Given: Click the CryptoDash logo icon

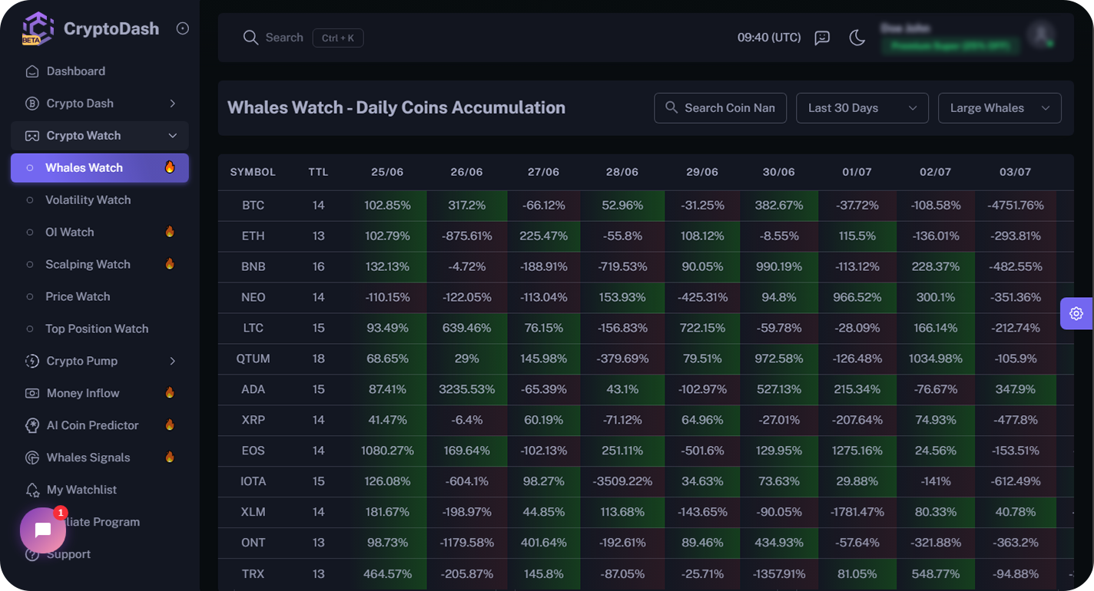Looking at the screenshot, I should [38, 28].
